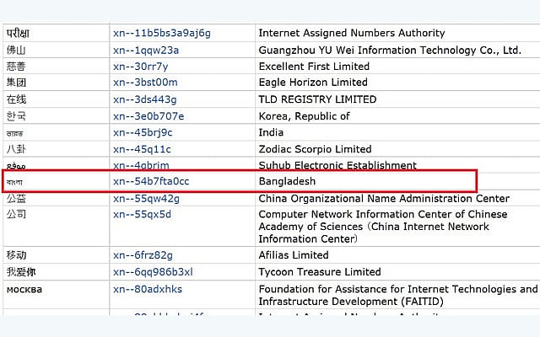Click the 한국 domain cell
The width and height of the screenshot is (540, 337).
tap(57, 116)
